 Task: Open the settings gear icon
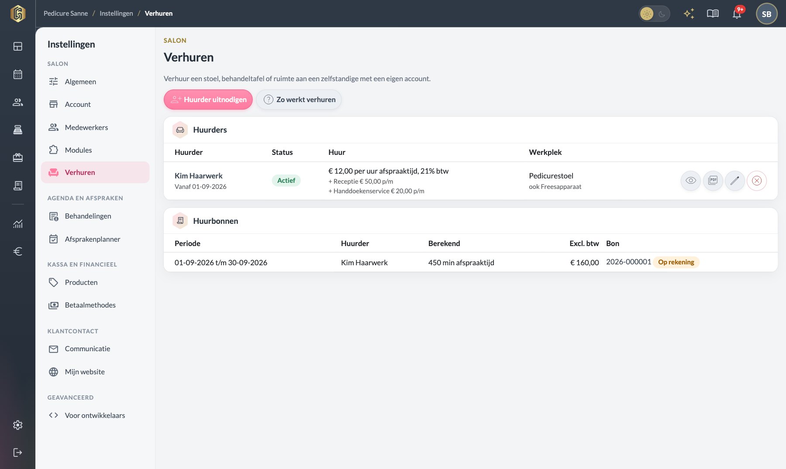(x=17, y=425)
